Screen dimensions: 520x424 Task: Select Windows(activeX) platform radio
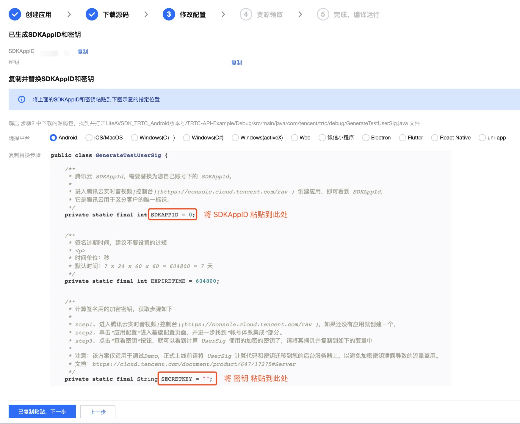click(x=235, y=138)
